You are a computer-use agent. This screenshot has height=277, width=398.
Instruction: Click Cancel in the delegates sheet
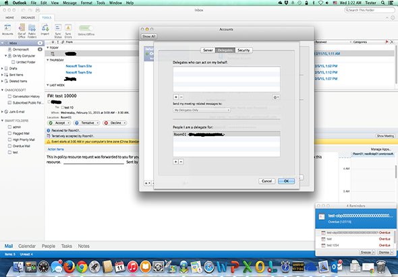[266, 181]
